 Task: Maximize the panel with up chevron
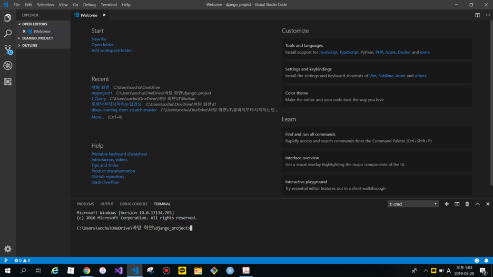click(477, 204)
